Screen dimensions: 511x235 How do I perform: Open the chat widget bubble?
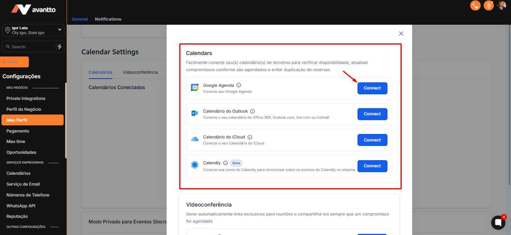[498, 223]
